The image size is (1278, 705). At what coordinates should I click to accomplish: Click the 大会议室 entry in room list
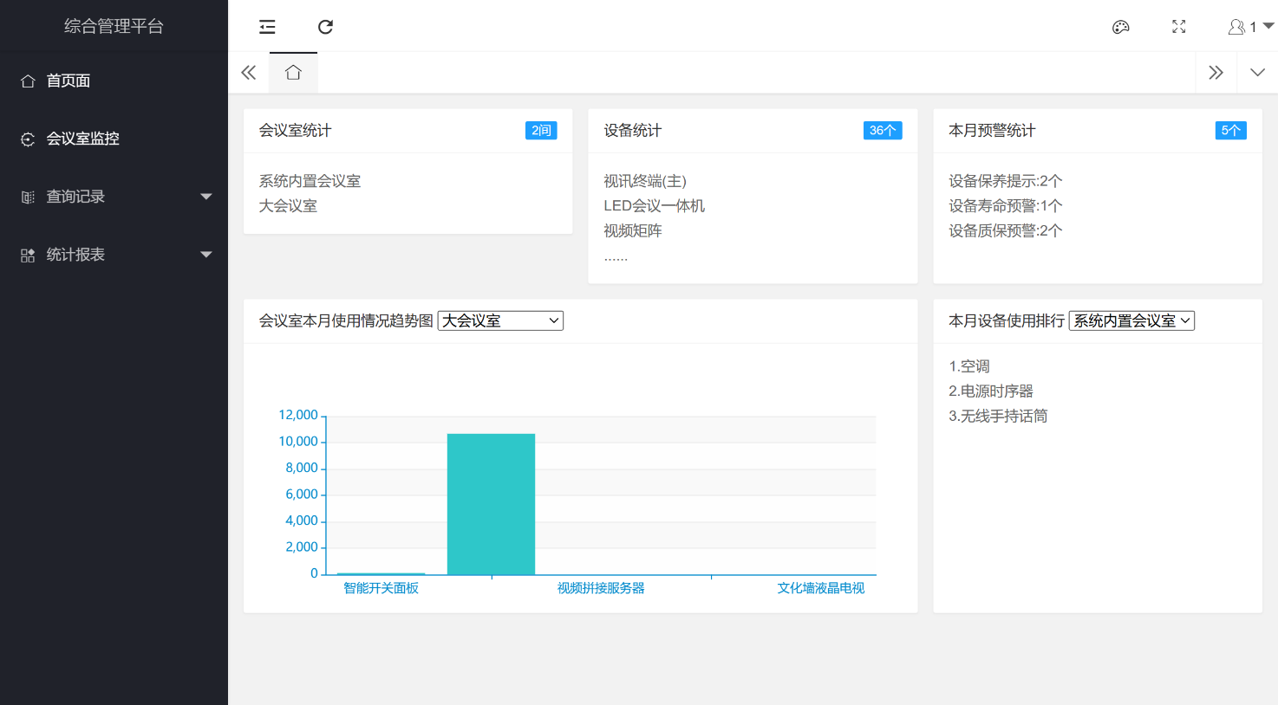(x=288, y=206)
